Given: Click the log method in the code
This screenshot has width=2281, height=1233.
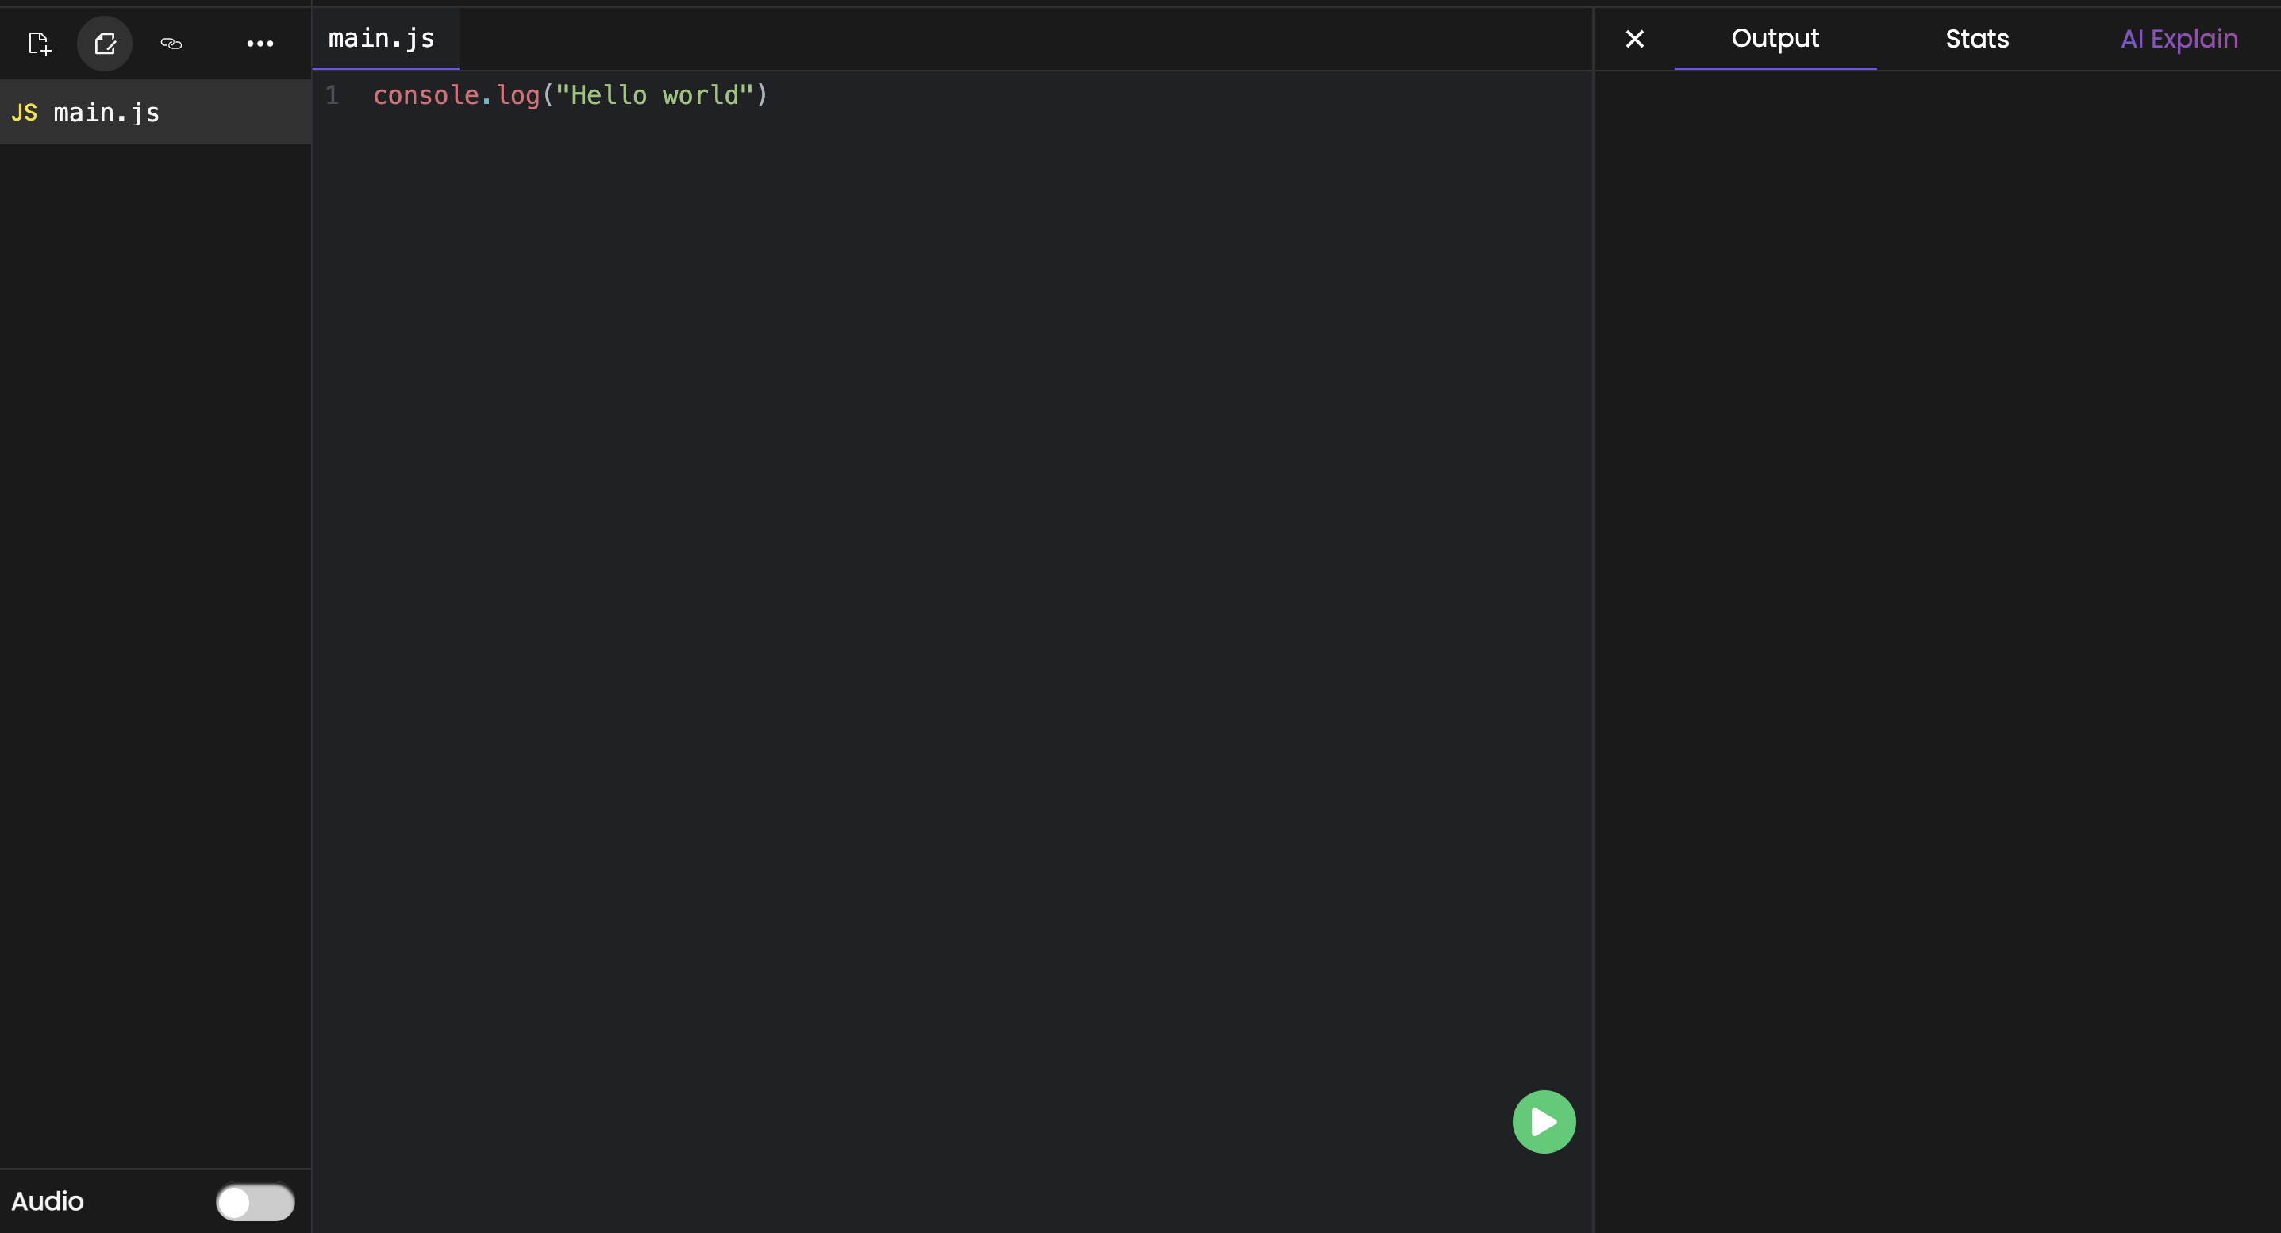Looking at the screenshot, I should tap(518, 95).
